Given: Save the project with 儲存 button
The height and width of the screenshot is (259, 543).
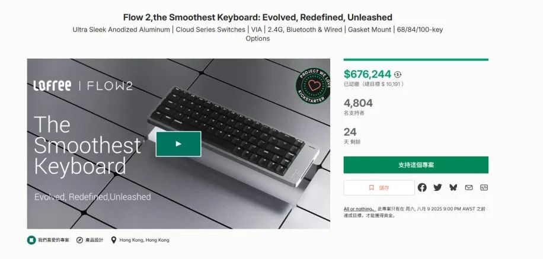Looking at the screenshot, I should pyautogui.click(x=379, y=188).
